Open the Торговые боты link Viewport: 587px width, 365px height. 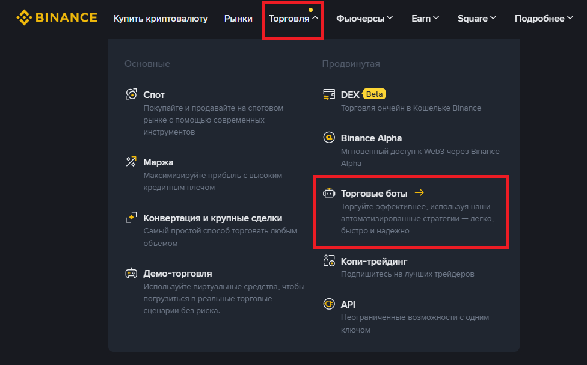click(374, 193)
